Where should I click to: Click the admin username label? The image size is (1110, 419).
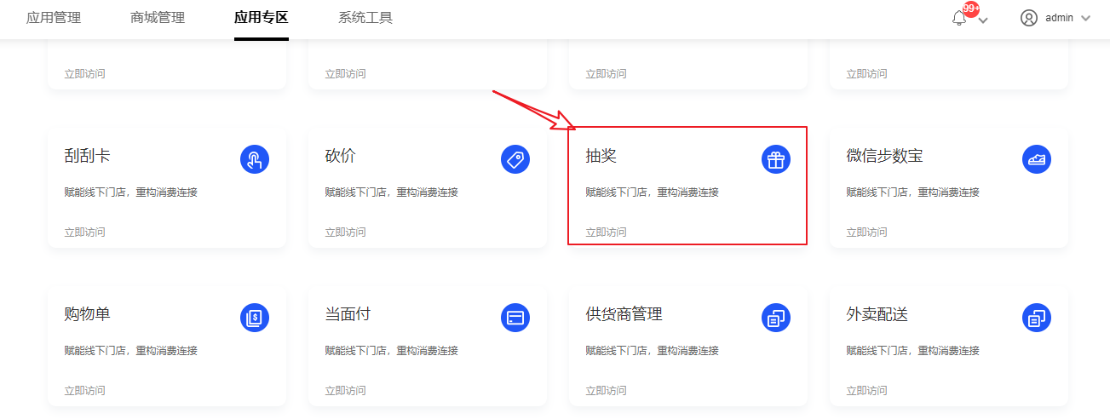coord(1059,18)
